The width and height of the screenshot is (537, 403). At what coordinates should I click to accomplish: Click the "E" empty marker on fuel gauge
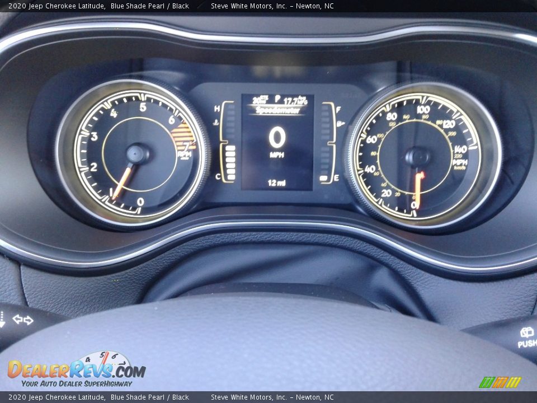[336, 178]
